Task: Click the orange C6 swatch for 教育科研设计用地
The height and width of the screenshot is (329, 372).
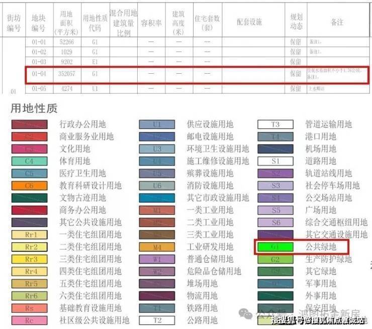Action: click(x=30, y=186)
